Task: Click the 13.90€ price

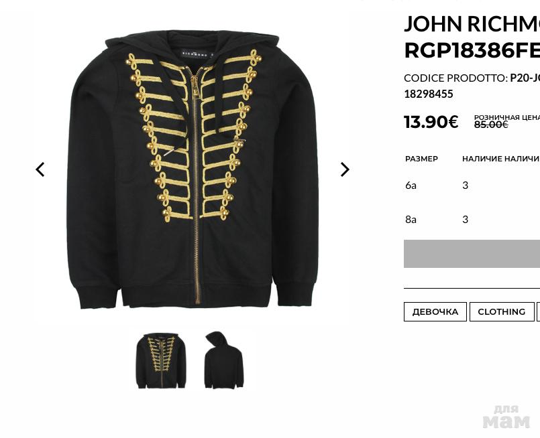Action: (x=431, y=122)
